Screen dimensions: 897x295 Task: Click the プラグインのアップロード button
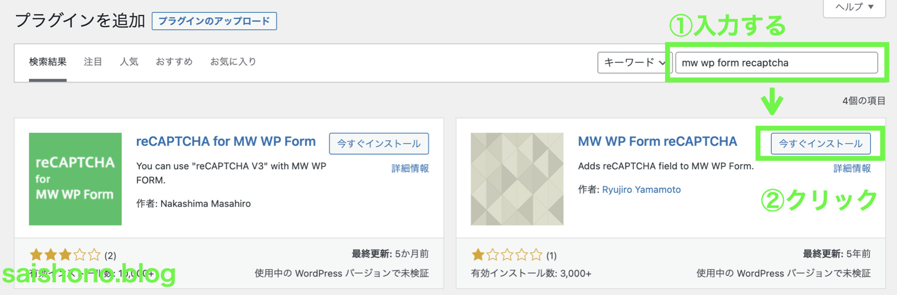click(x=214, y=21)
